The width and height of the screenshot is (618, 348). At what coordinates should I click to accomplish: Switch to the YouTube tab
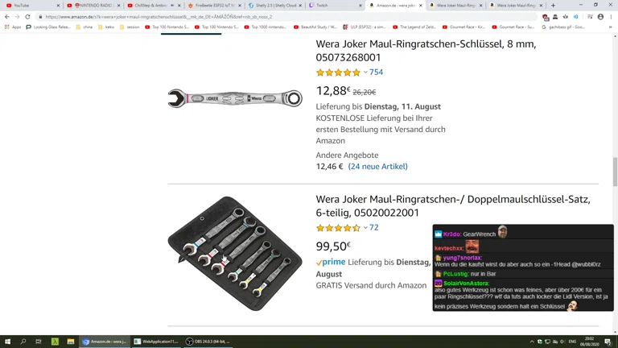point(31,6)
